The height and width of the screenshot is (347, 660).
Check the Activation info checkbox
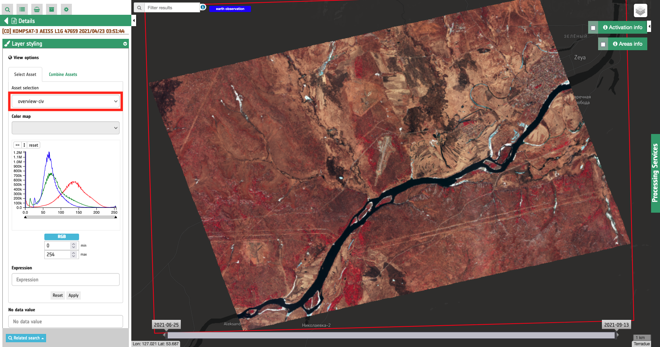tap(593, 28)
